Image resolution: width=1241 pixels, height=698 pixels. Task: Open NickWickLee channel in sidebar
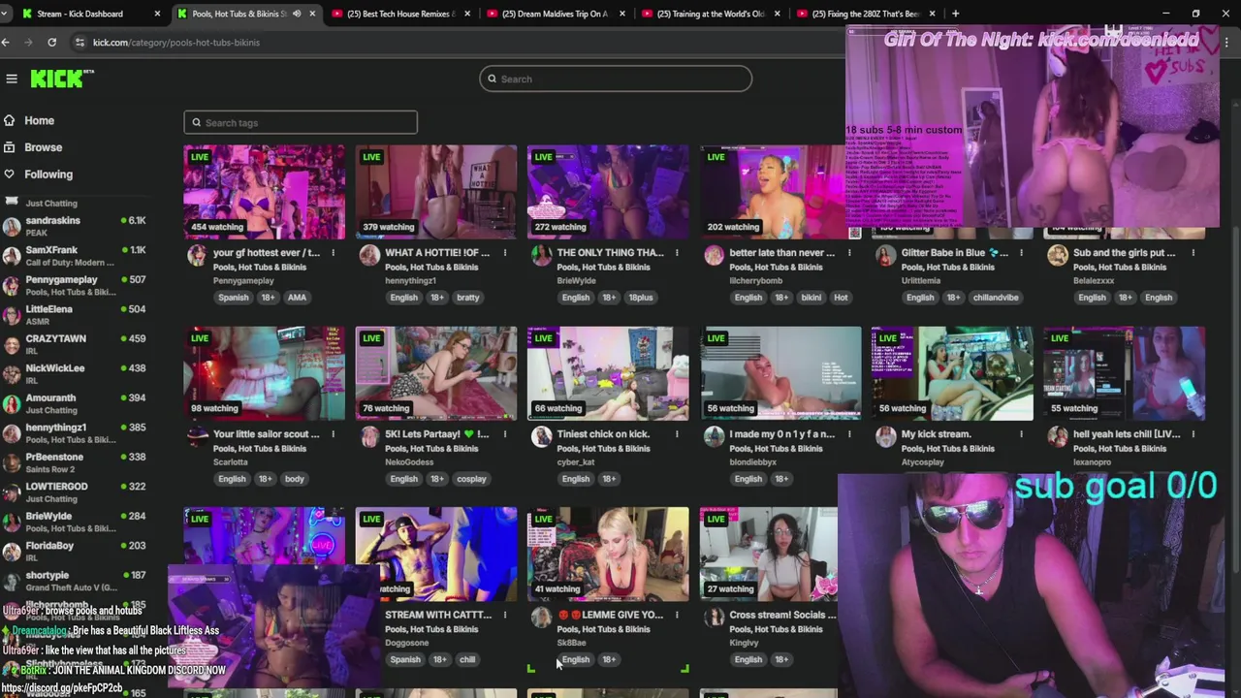[75, 373]
